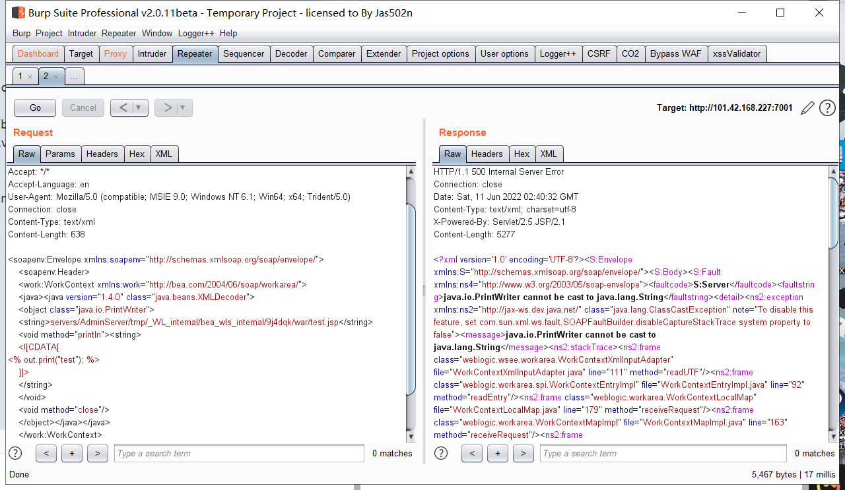Screen dimensions: 845x490
Task: Click the disabled Cancel button
Action: (x=83, y=107)
